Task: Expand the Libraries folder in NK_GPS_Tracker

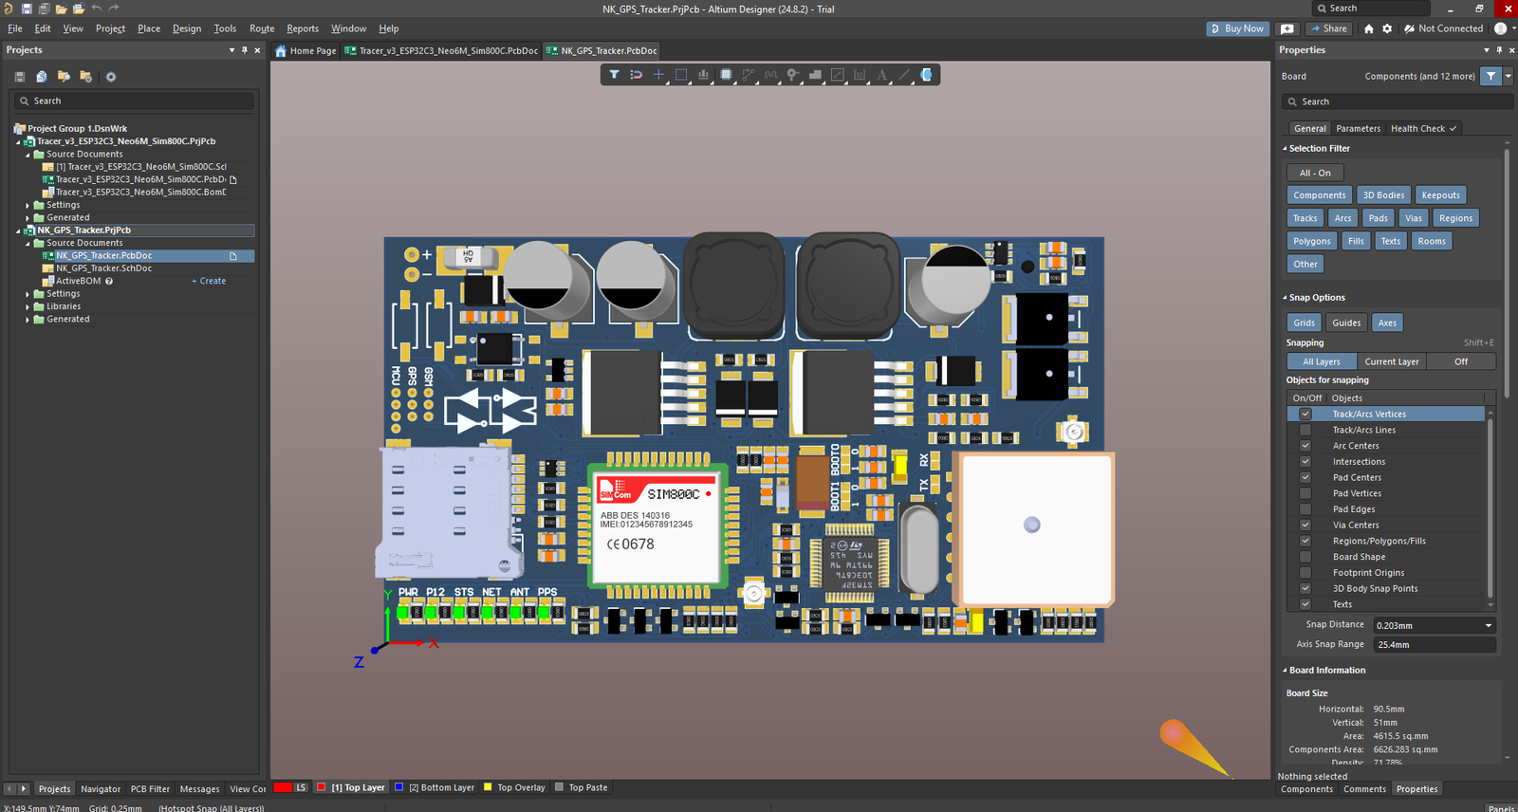Action: (28, 307)
